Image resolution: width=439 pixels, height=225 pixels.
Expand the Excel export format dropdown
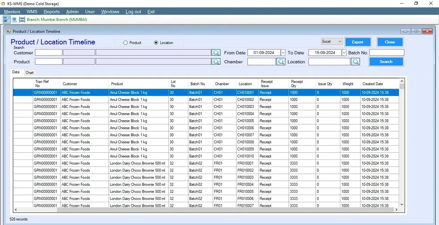[340, 42]
